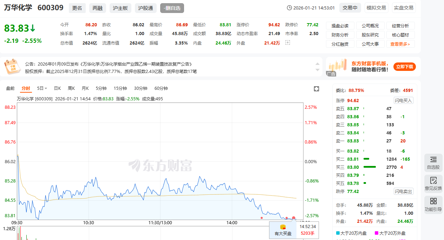This screenshot has height=240, width=444.
Task: Expand the 5日 dropdown arrow
Action: coord(46,88)
